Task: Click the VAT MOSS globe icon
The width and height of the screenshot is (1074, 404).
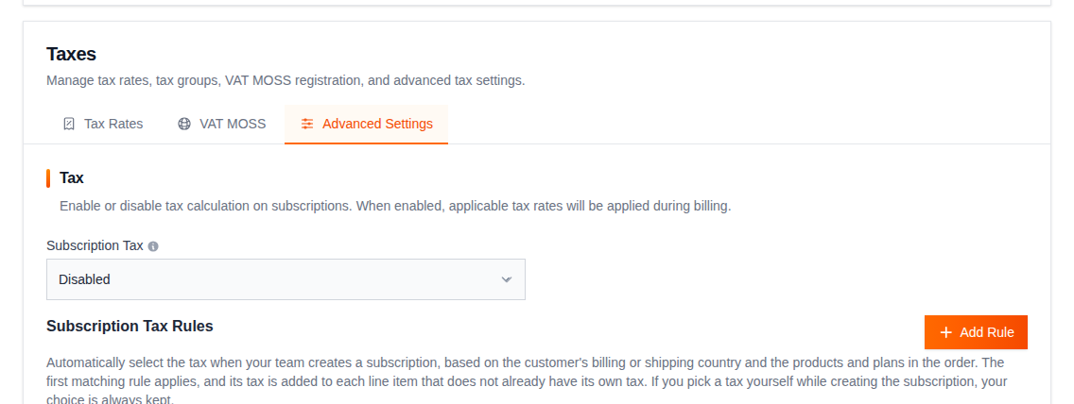Action: tap(184, 124)
